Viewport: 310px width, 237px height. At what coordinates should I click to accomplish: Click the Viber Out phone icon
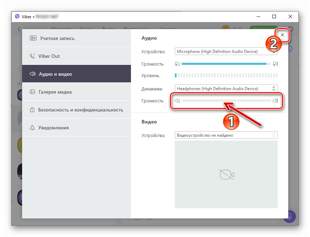[x=32, y=56]
